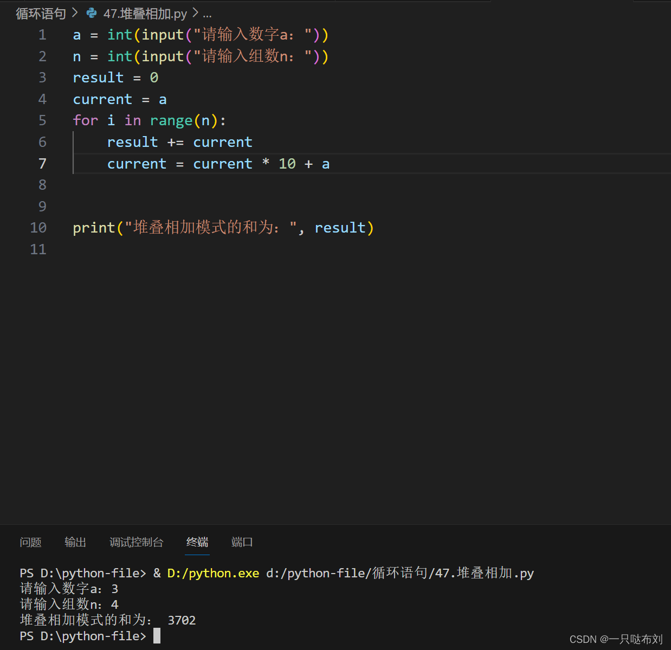The width and height of the screenshot is (671, 650).
Task: Open the 47.堆叠相加.py path link in terminal
Action: (x=399, y=573)
